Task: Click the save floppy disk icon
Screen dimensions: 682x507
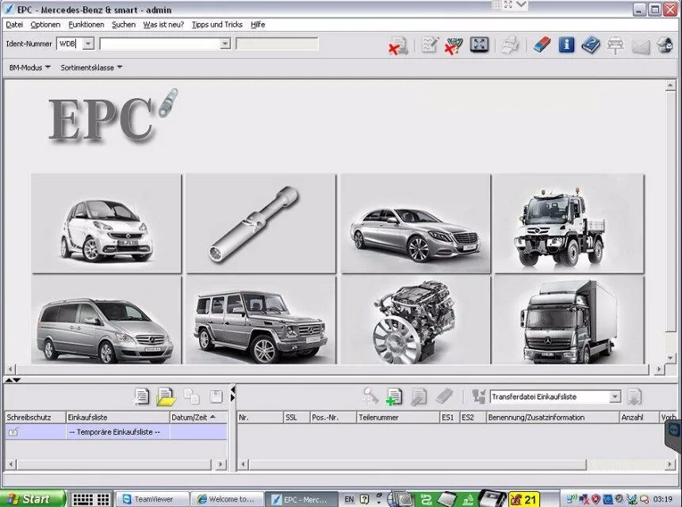Action: [216, 396]
